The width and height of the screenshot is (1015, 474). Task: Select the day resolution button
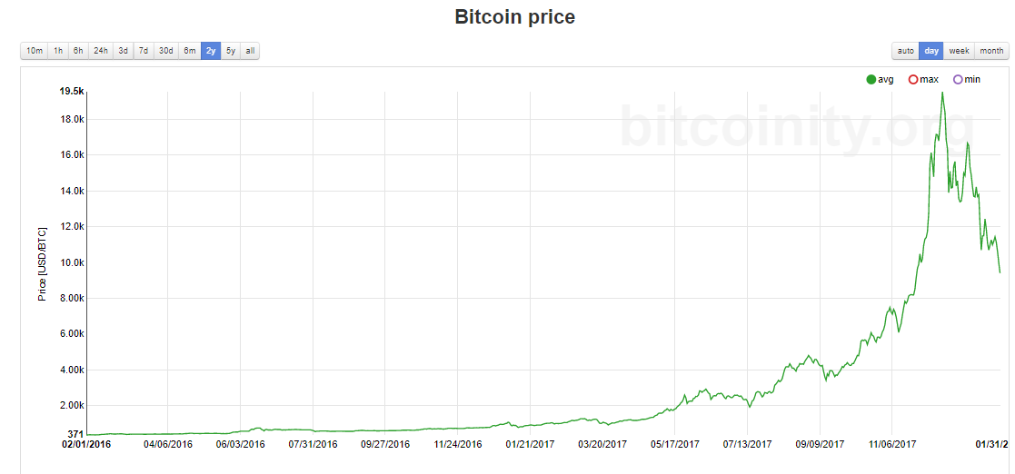coord(931,51)
